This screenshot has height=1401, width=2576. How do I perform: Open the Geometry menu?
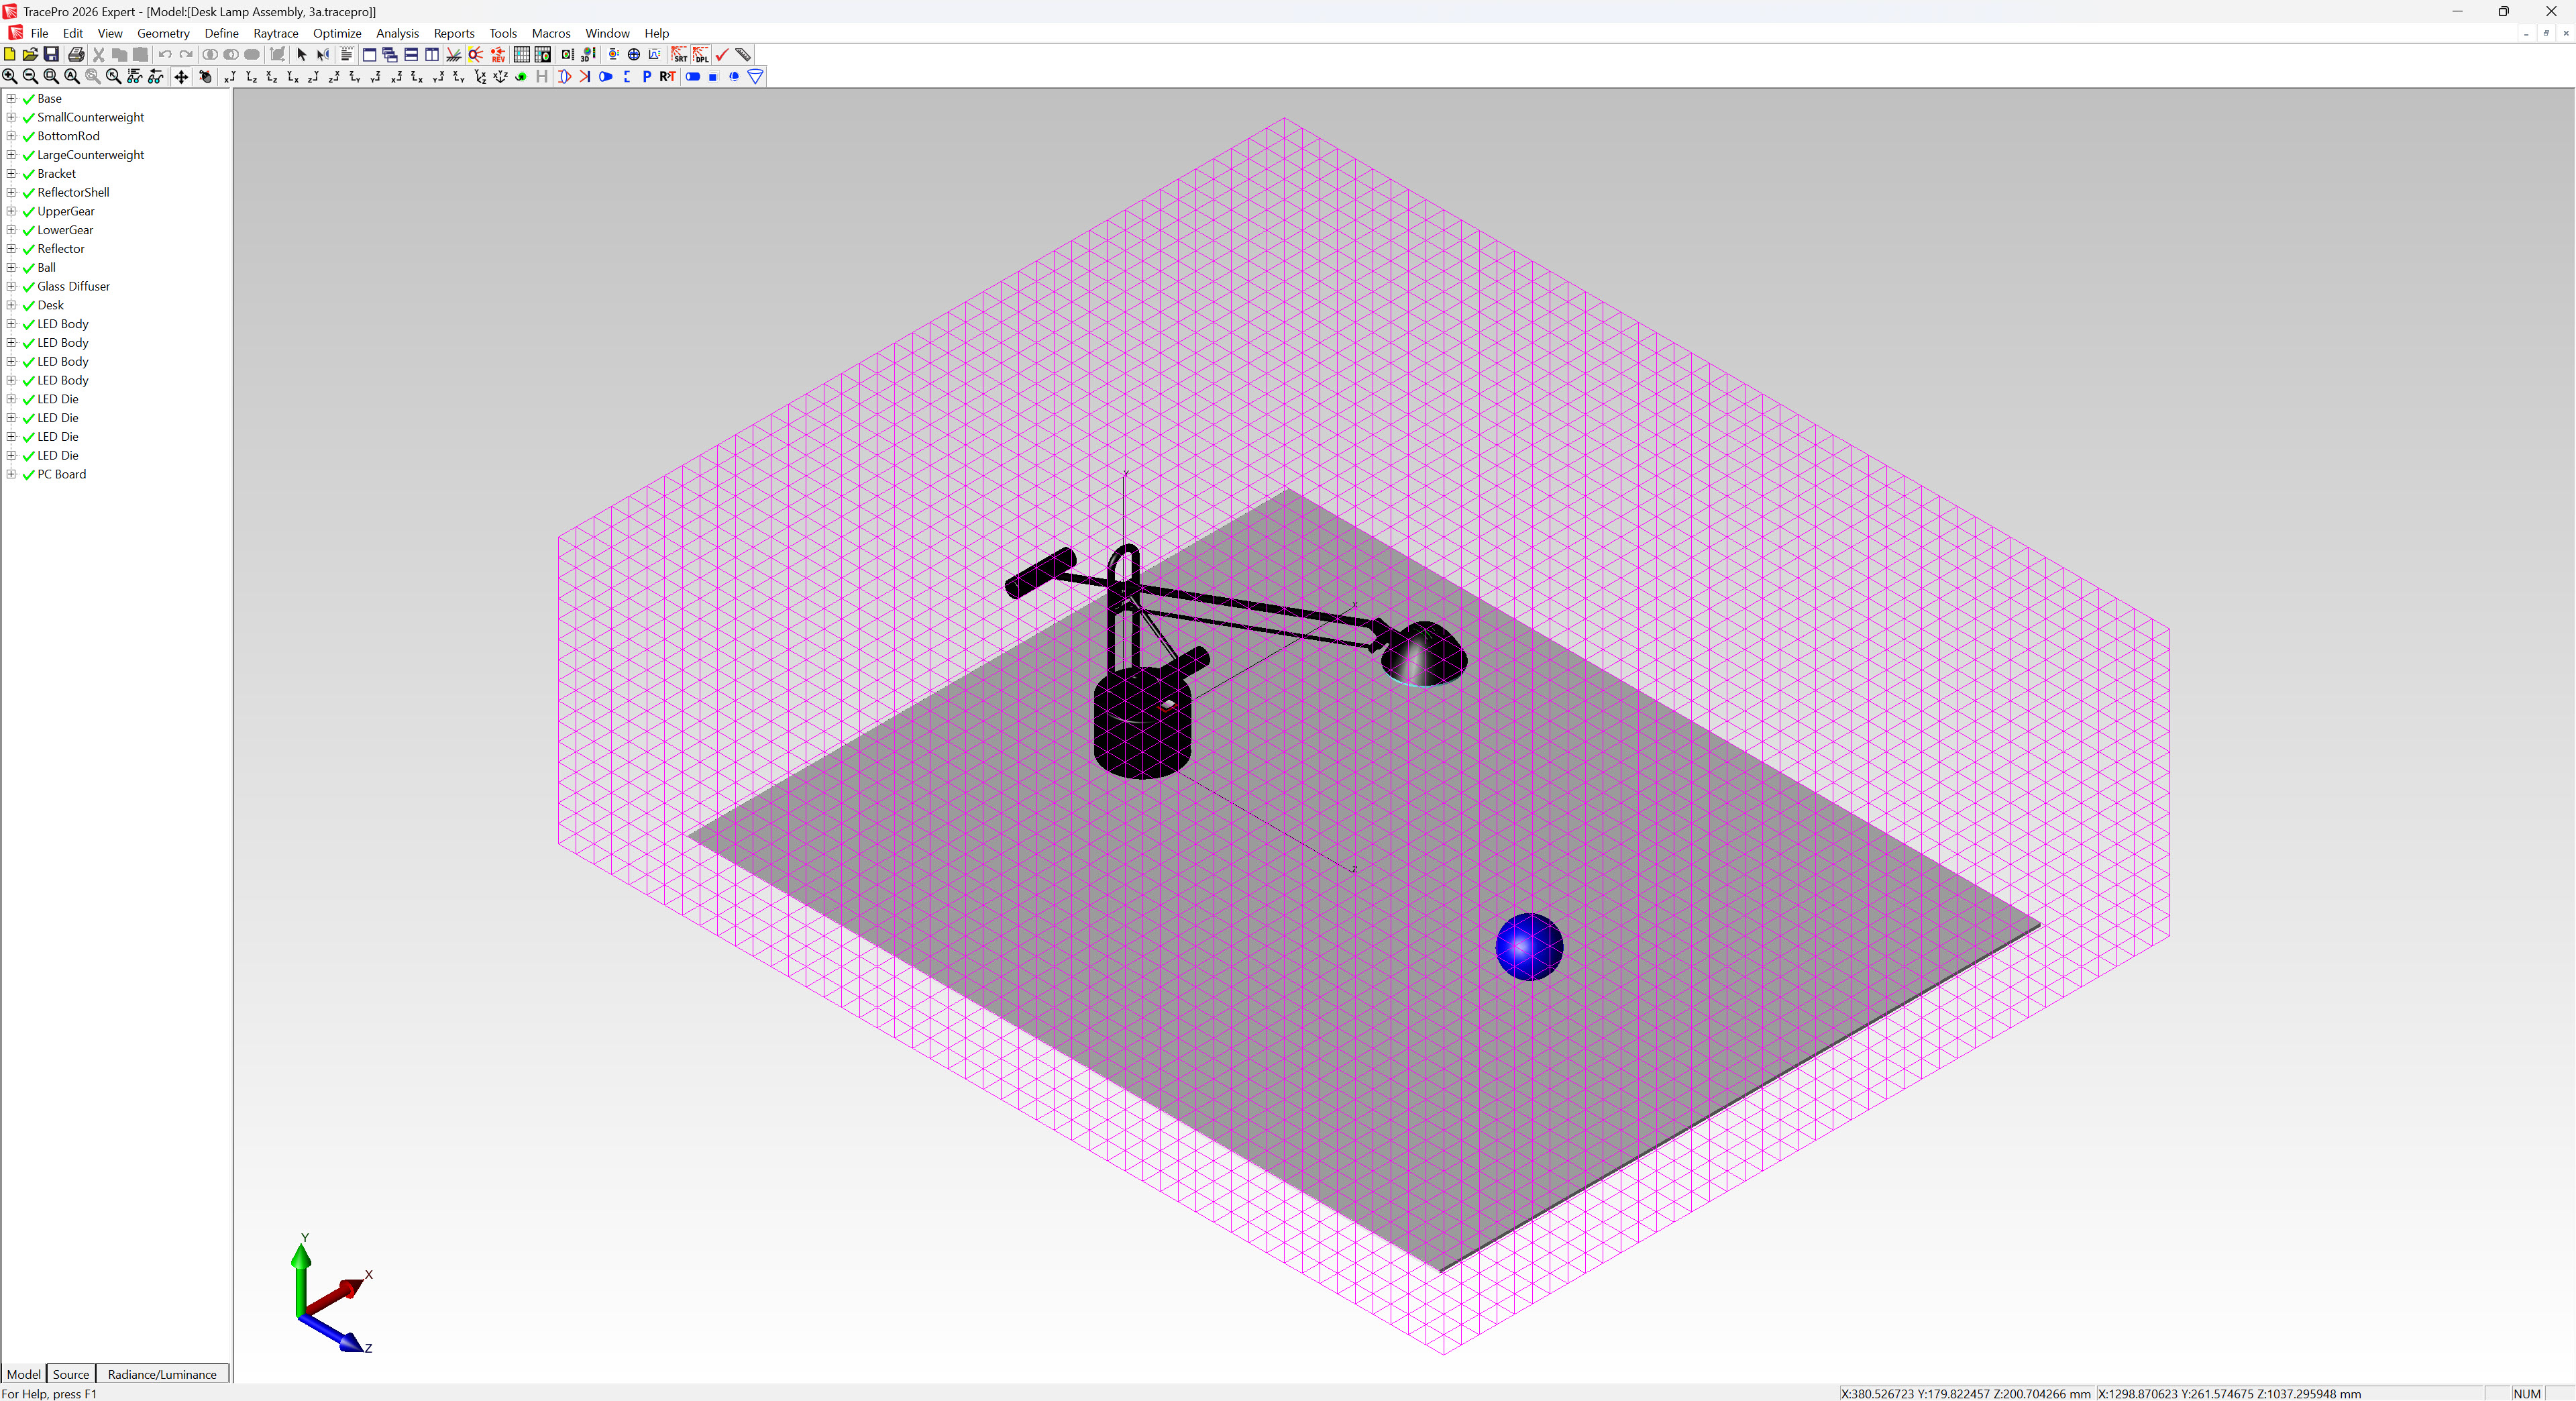(163, 33)
